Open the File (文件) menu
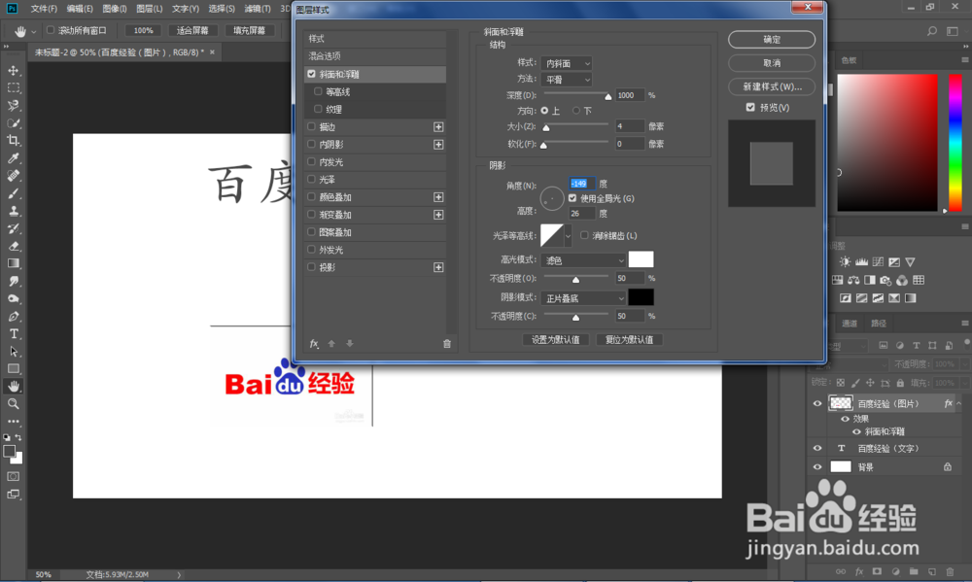This screenshot has width=972, height=582. [44, 9]
